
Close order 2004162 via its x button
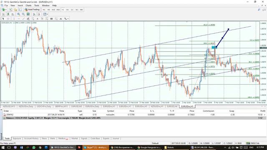pyautogui.click(x=264, y=115)
